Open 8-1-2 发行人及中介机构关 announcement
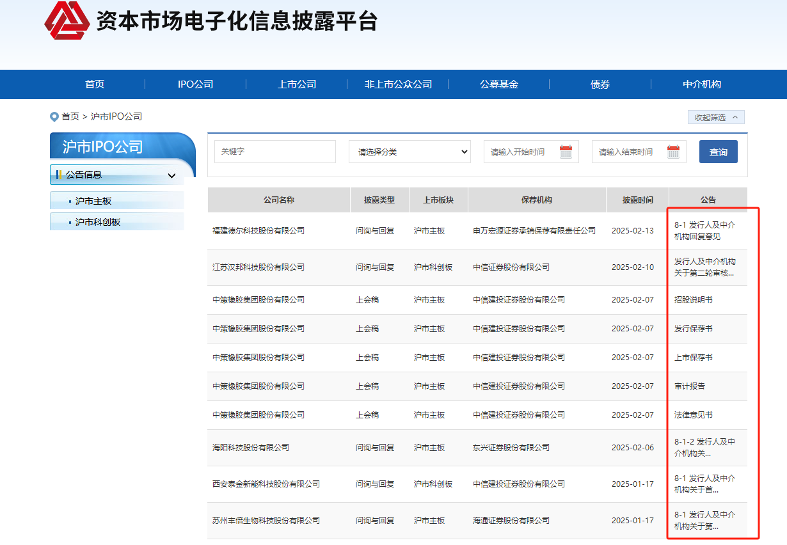Viewport: 787px width, 545px height. [x=705, y=448]
